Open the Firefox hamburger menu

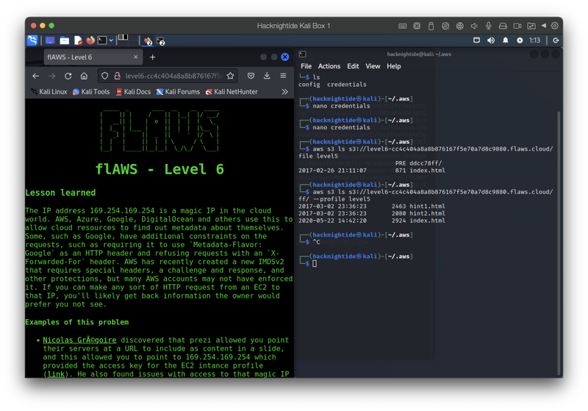pyautogui.click(x=283, y=76)
